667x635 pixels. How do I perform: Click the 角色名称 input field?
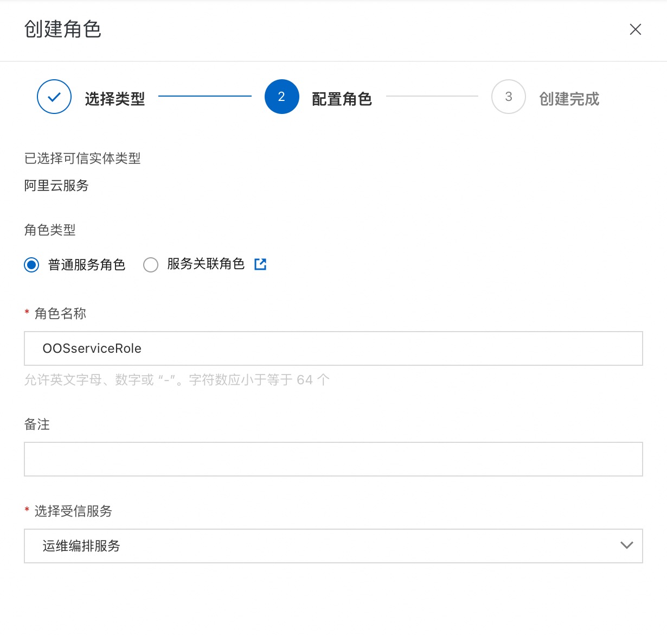[x=333, y=348]
